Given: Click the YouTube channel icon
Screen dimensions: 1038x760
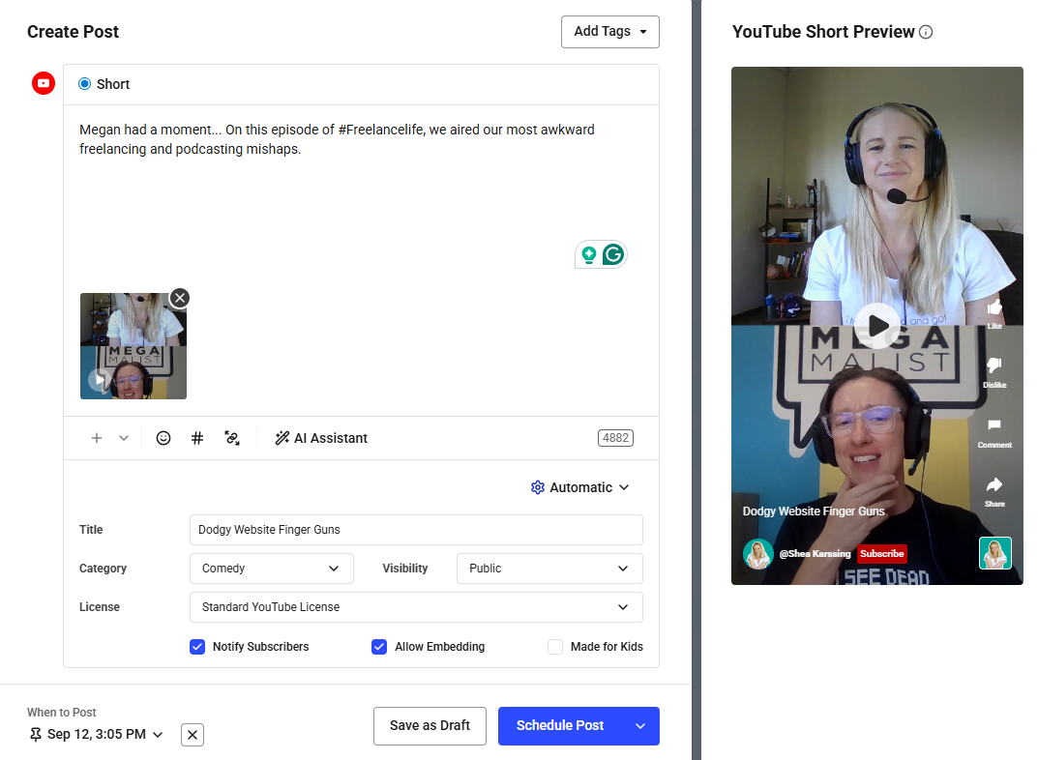Looking at the screenshot, I should (x=43, y=83).
